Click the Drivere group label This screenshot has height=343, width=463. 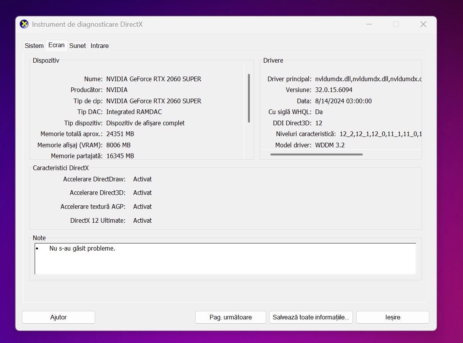[273, 60]
